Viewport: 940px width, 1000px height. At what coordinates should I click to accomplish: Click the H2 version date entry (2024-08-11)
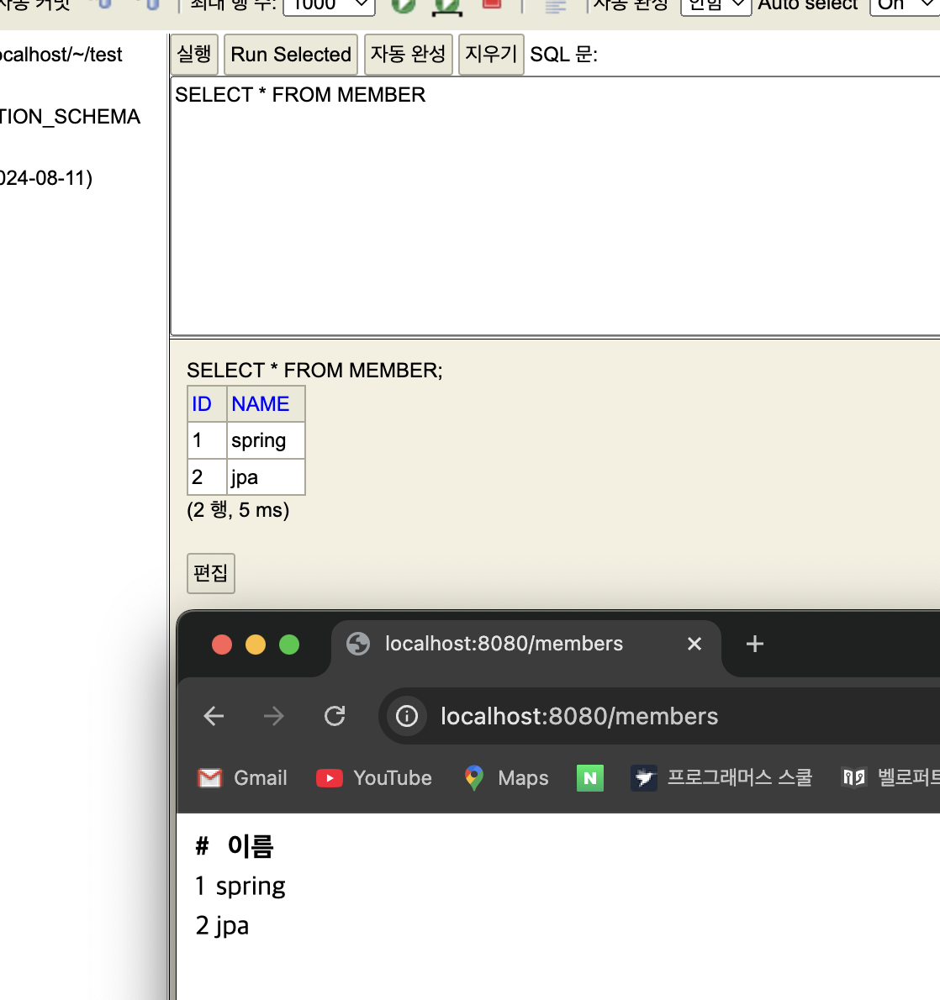pyautogui.click(x=46, y=178)
